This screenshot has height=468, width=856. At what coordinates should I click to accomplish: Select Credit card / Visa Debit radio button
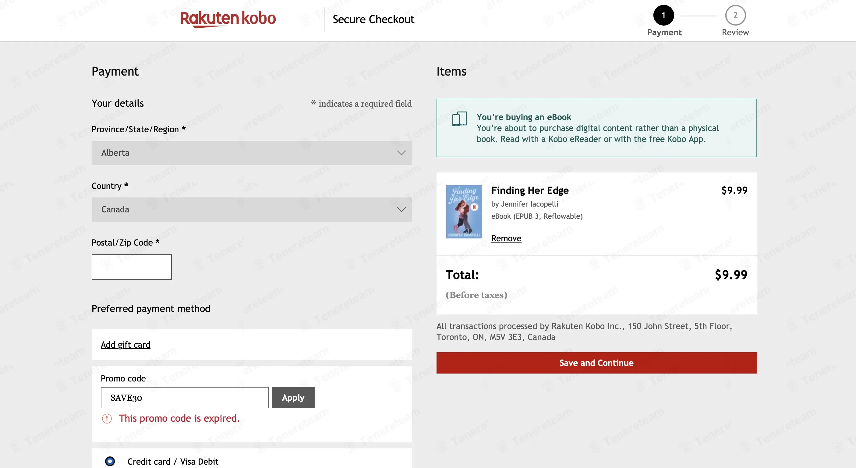[x=110, y=461]
